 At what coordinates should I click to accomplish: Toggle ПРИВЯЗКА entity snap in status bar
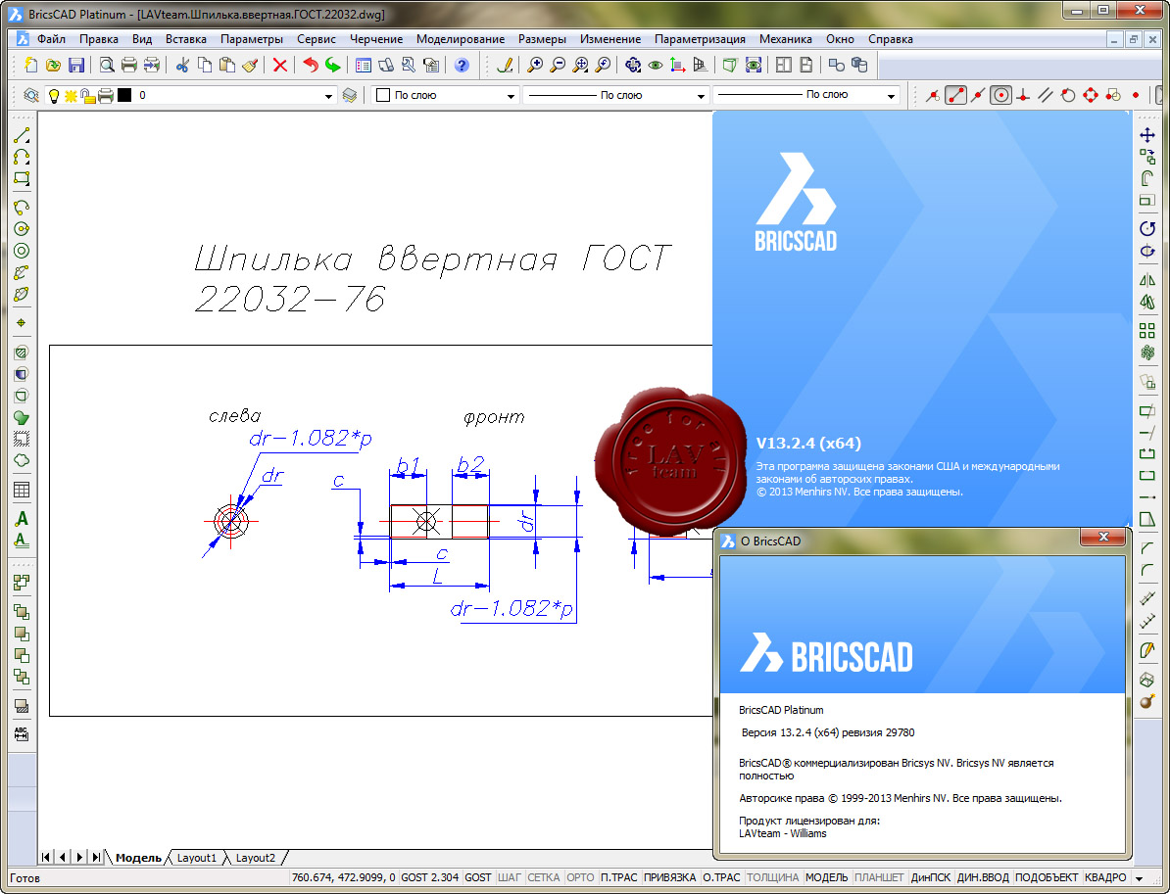(669, 877)
